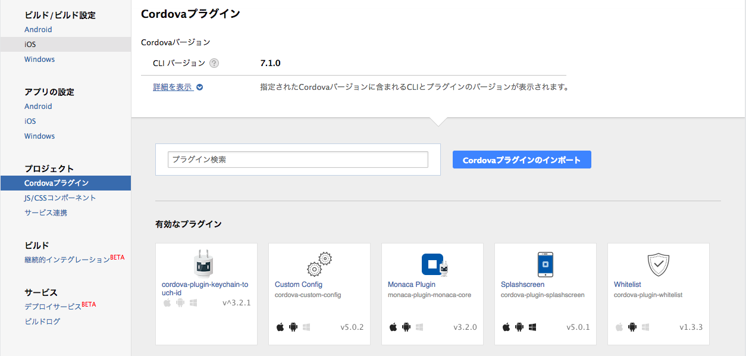Click the Windows icon on the Whitelist card
The image size is (746, 356).
(645, 327)
